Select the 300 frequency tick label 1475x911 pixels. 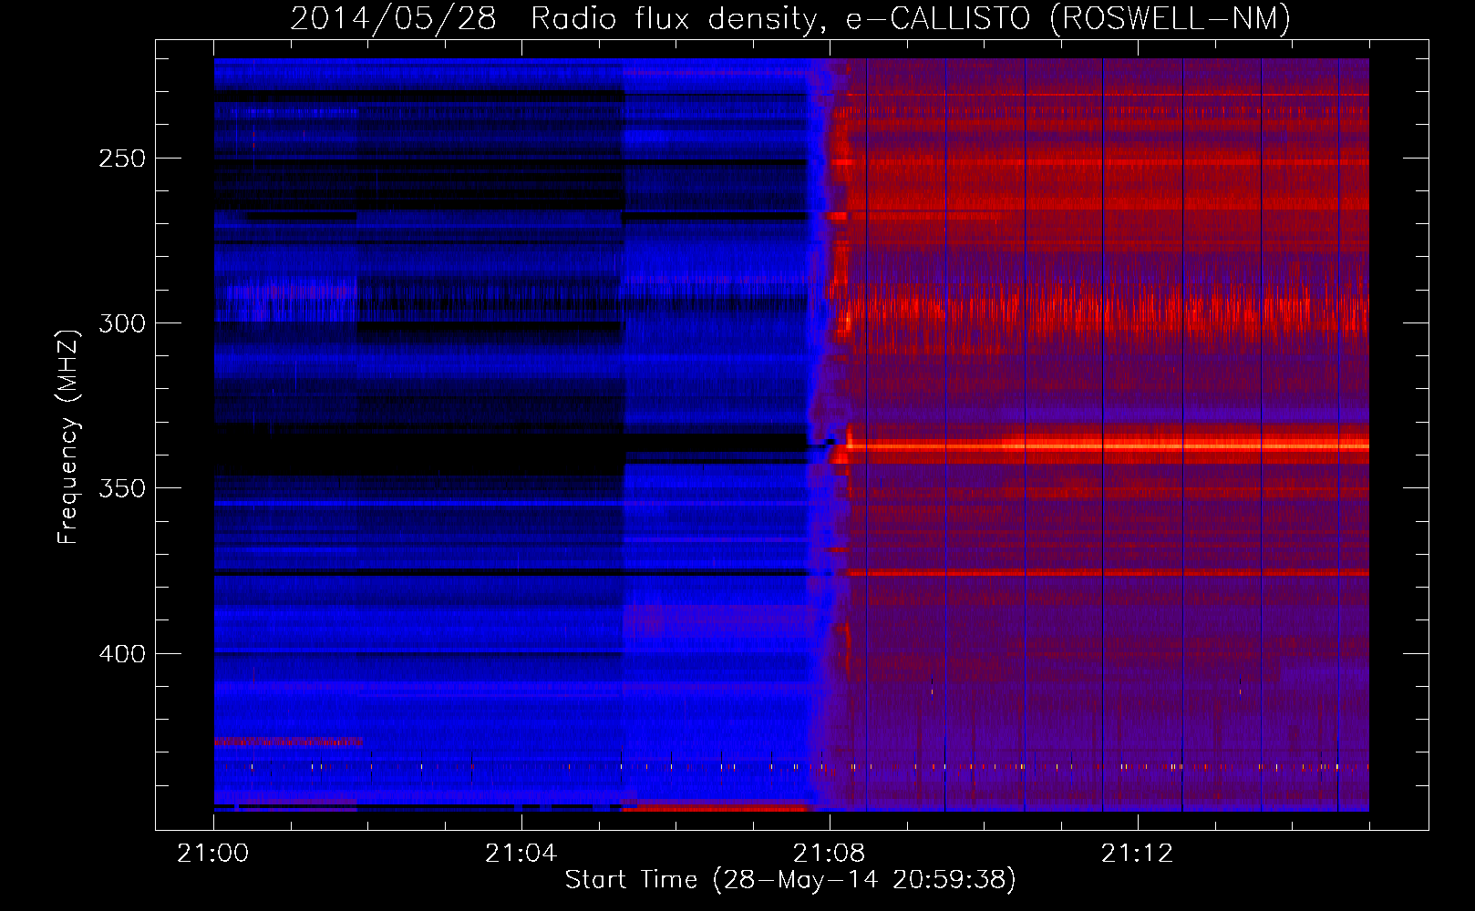click(x=122, y=323)
